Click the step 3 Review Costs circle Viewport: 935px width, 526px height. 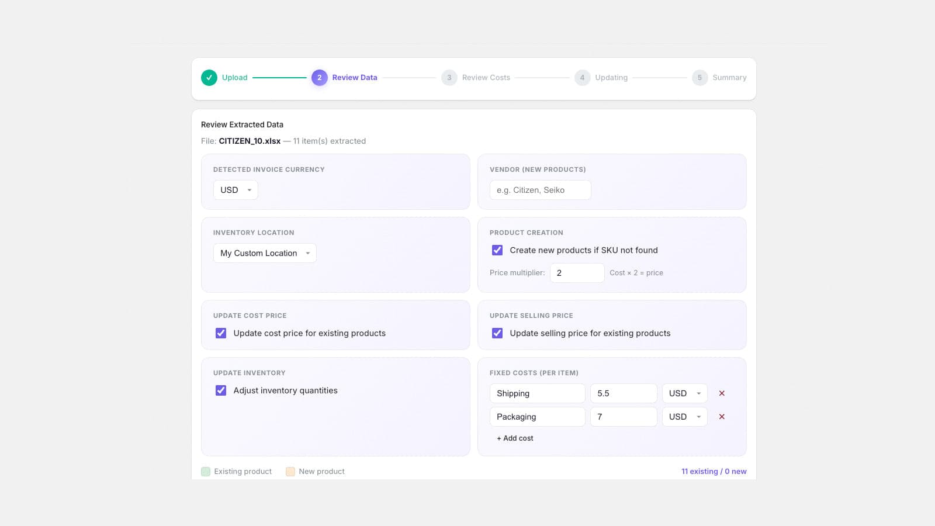449,78
